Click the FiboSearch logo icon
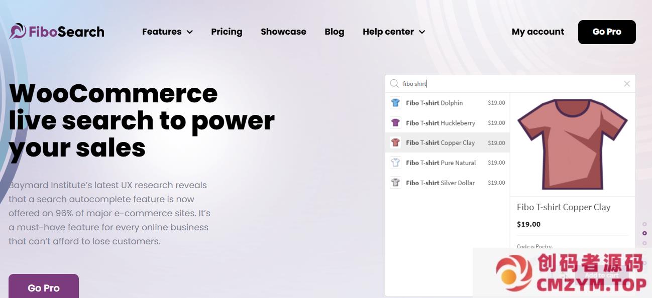 18,32
